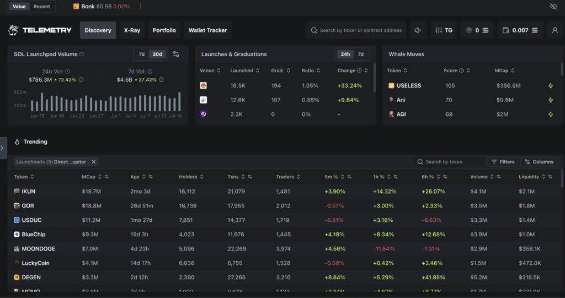Open the SOL Launchpad Volume settings sliders icon
565x298 pixels.
click(176, 54)
